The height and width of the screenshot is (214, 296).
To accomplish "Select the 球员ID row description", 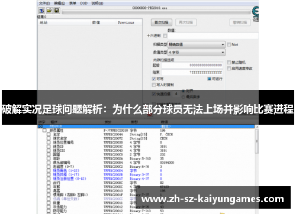I will [58, 147].
